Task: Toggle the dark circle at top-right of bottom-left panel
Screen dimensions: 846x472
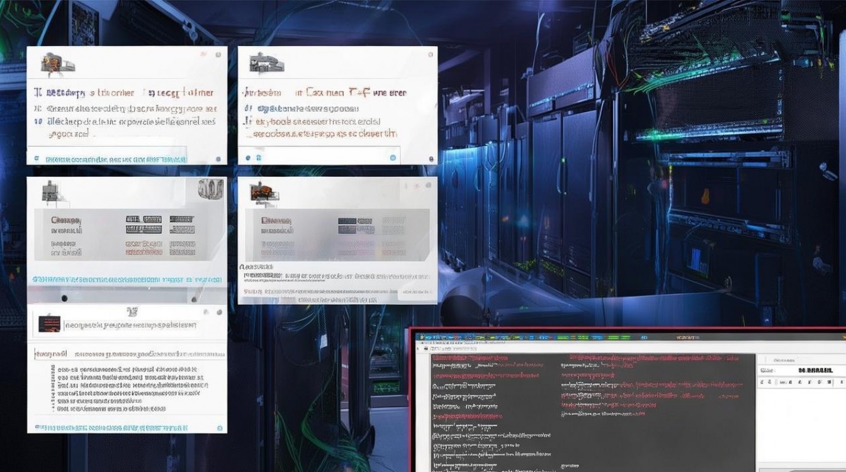Action: (x=218, y=312)
